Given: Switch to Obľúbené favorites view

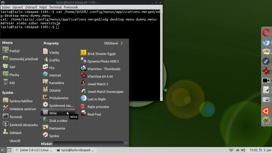Looking at the screenshot, I should [113, 43].
